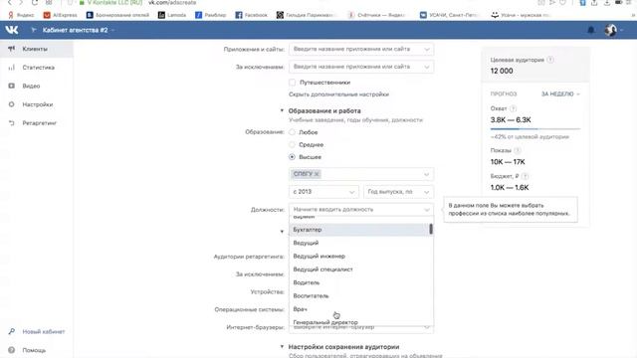The image size is (637, 358).
Task: Click the browser reload icon
Action: [x=35, y=2]
